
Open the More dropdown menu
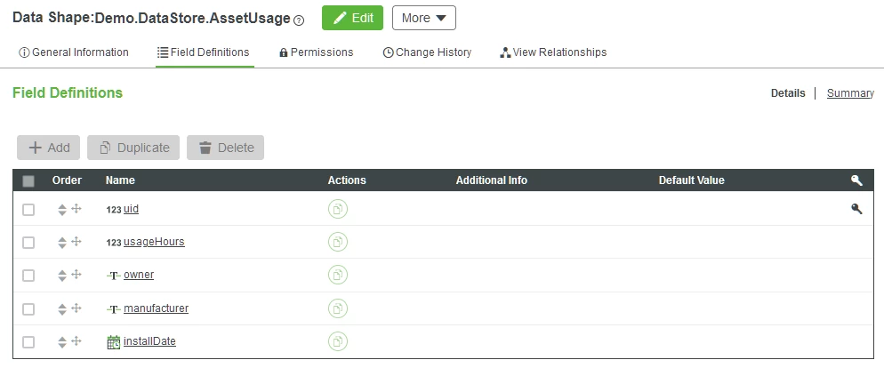424,18
